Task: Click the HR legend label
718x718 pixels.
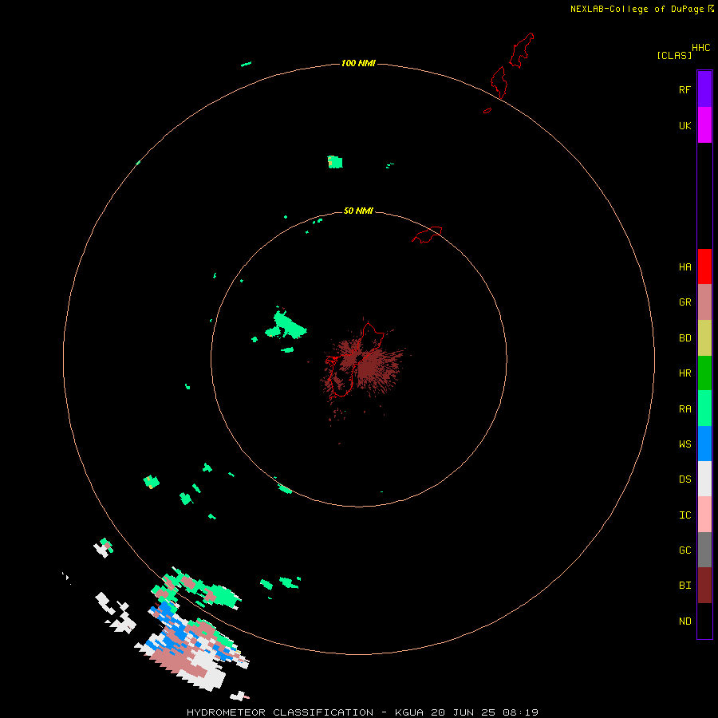Action: (684, 373)
